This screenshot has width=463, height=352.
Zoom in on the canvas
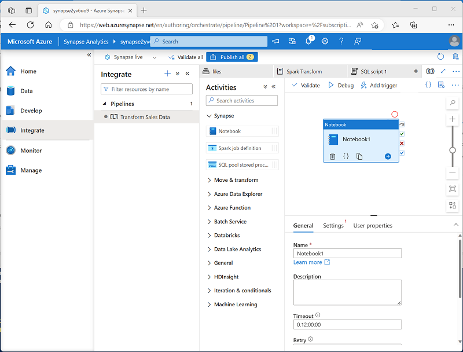point(453,119)
